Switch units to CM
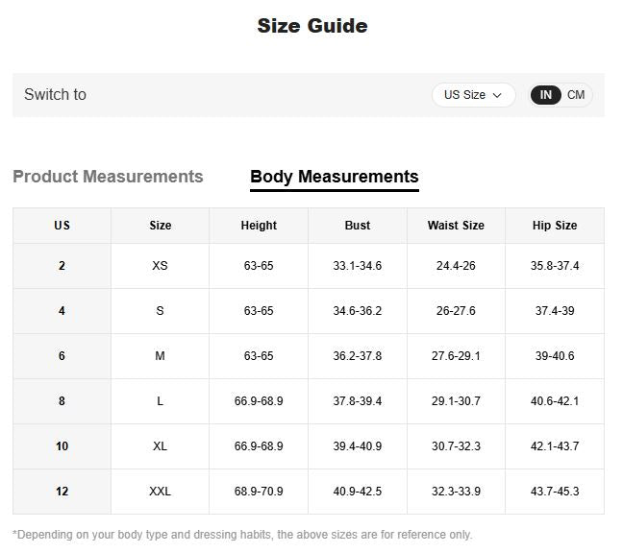 (576, 95)
